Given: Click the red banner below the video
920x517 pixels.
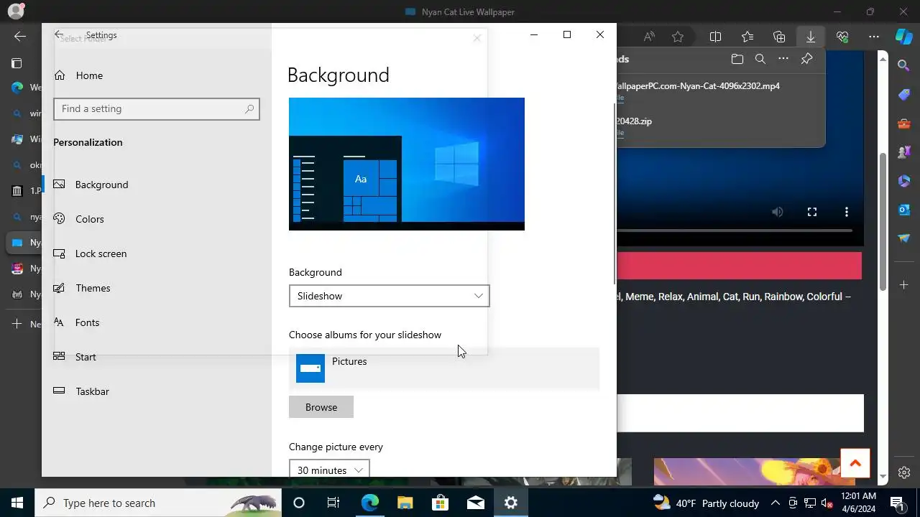Looking at the screenshot, I should click(739, 266).
